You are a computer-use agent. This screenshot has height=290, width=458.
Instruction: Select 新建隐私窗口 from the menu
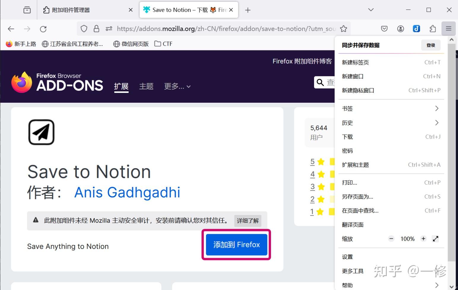point(358,90)
